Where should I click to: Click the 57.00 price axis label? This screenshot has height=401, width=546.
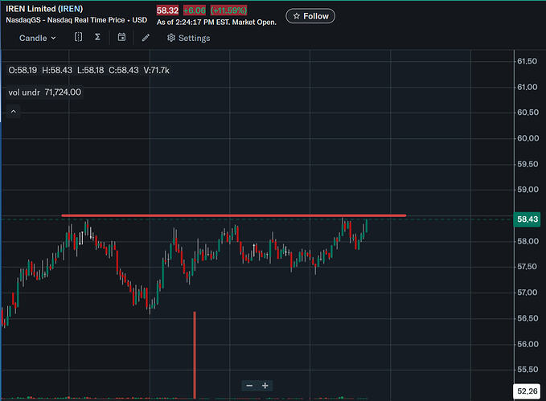coord(528,293)
